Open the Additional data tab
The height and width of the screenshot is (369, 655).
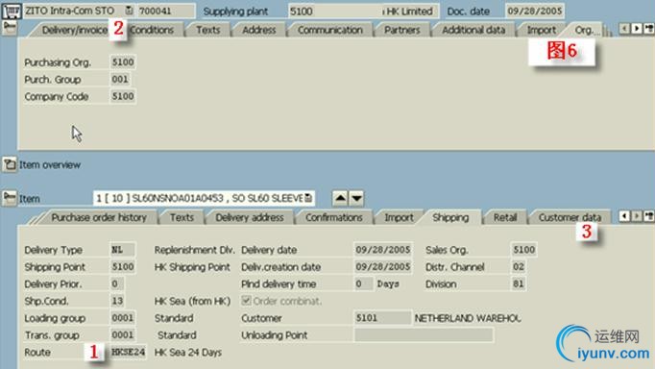[x=473, y=30]
